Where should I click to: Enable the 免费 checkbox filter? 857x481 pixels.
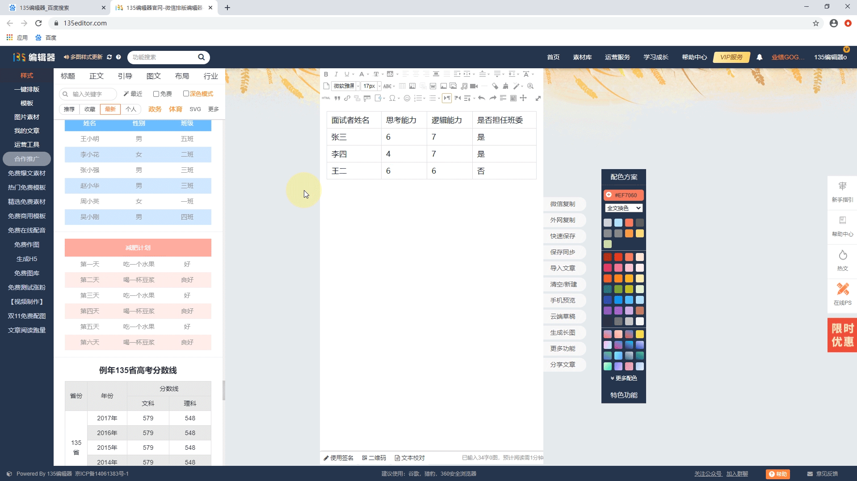tap(156, 94)
